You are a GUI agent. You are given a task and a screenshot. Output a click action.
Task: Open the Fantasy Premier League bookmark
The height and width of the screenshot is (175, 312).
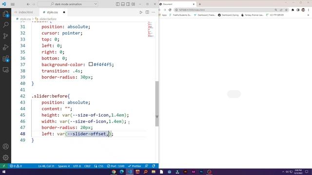[253, 15]
